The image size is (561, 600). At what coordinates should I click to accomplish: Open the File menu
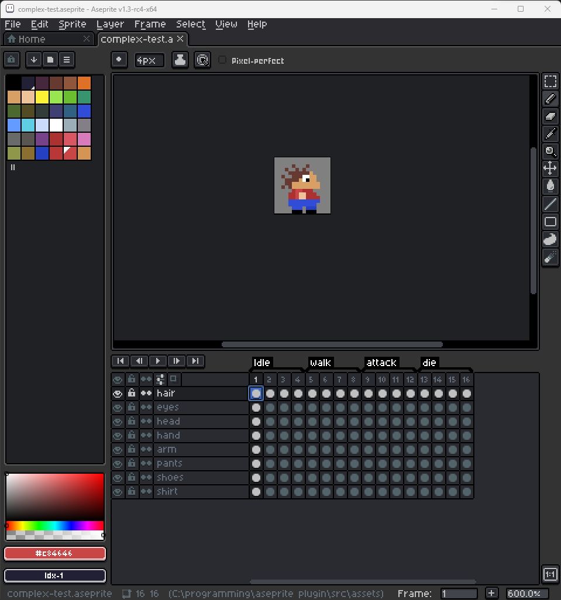click(x=13, y=24)
